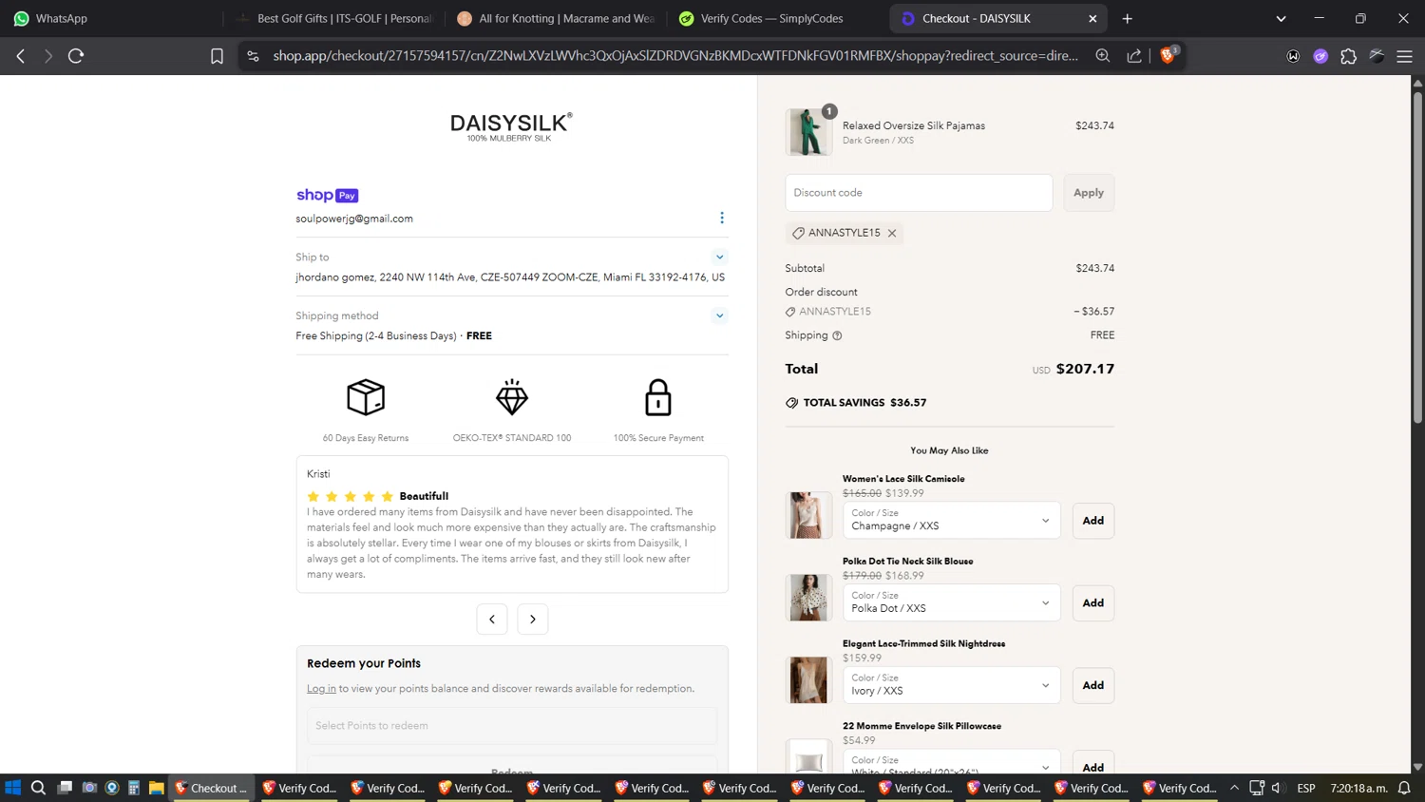1425x802 pixels.
Task: Open Ivory / XXS color size dropdown
Action: point(951,685)
